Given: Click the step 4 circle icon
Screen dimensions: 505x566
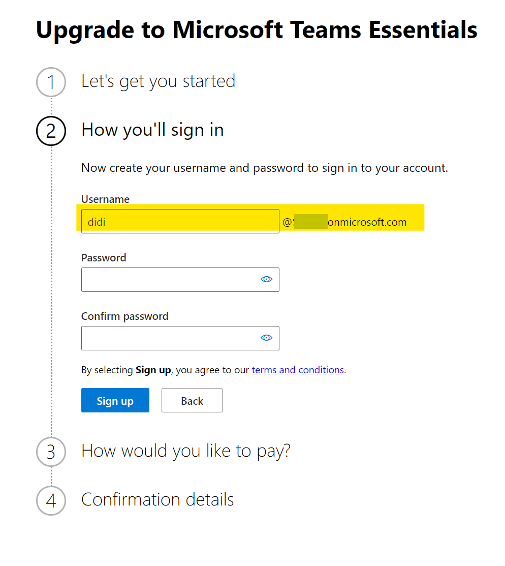Looking at the screenshot, I should (x=51, y=500).
